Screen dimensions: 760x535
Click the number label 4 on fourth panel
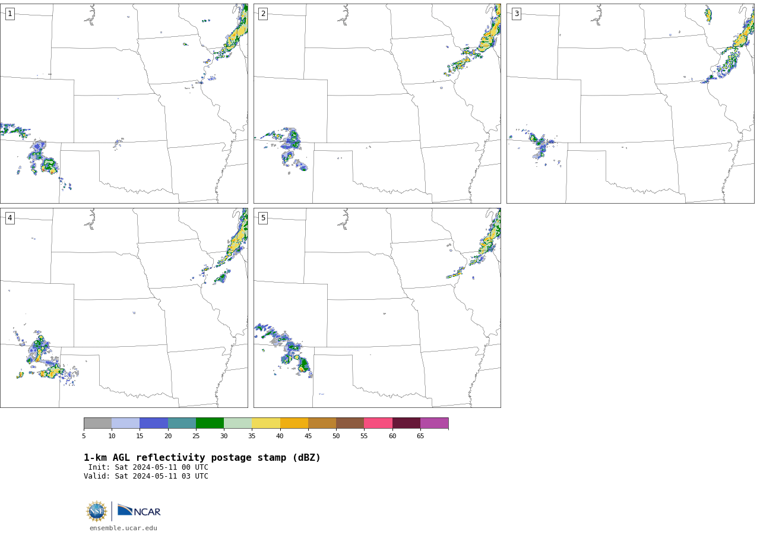(9, 218)
